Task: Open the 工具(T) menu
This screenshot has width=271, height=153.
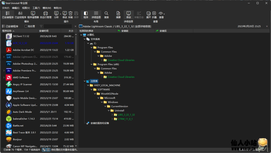Action: [x=36, y=8]
